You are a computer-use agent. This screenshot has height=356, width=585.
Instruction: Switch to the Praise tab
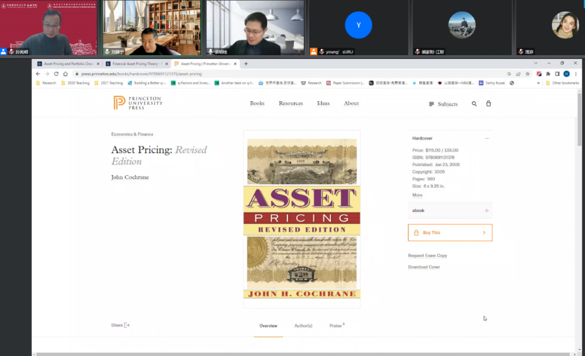coord(336,326)
